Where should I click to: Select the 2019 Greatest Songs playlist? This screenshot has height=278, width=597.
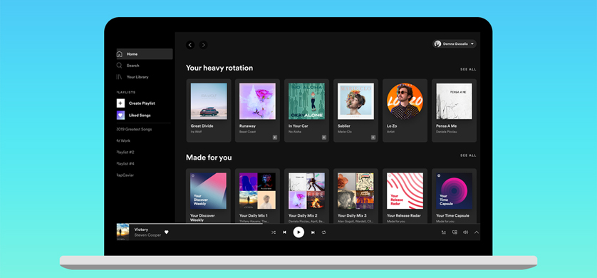tap(134, 130)
